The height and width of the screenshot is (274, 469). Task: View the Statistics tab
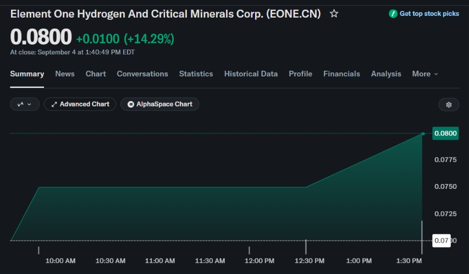coord(196,74)
